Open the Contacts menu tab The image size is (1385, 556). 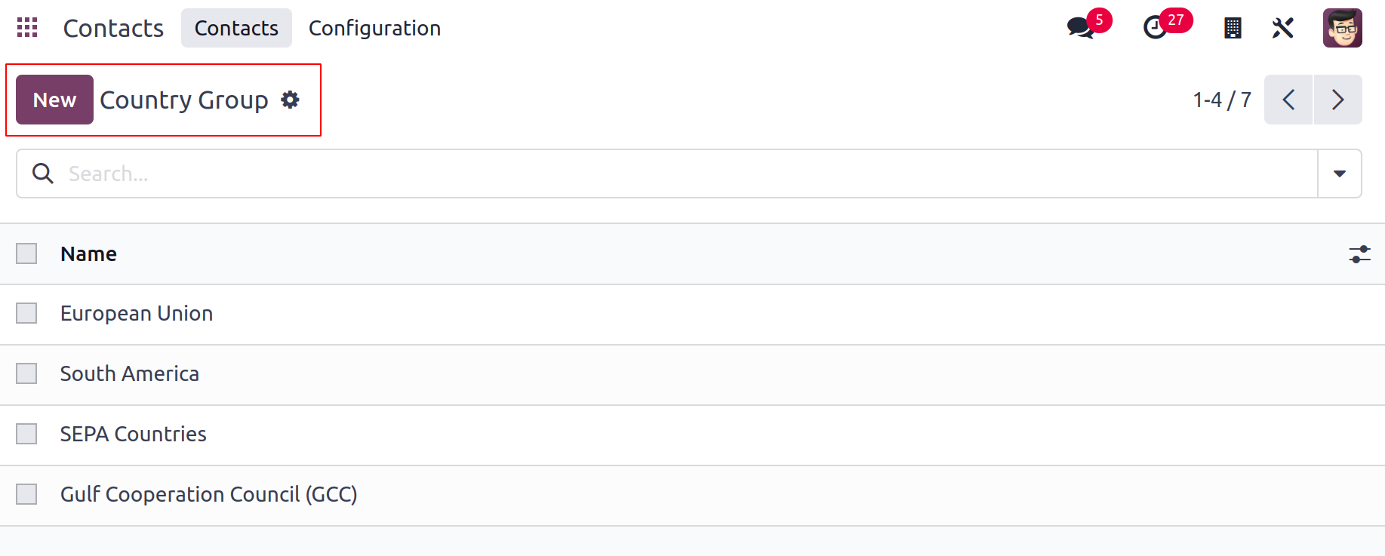click(x=236, y=28)
